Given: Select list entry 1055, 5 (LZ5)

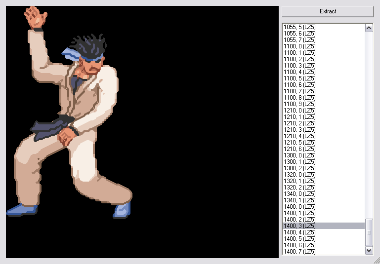Looking at the screenshot, I should coord(299,27).
